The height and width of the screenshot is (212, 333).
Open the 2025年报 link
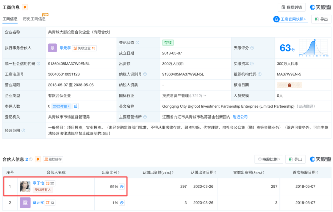61,106
